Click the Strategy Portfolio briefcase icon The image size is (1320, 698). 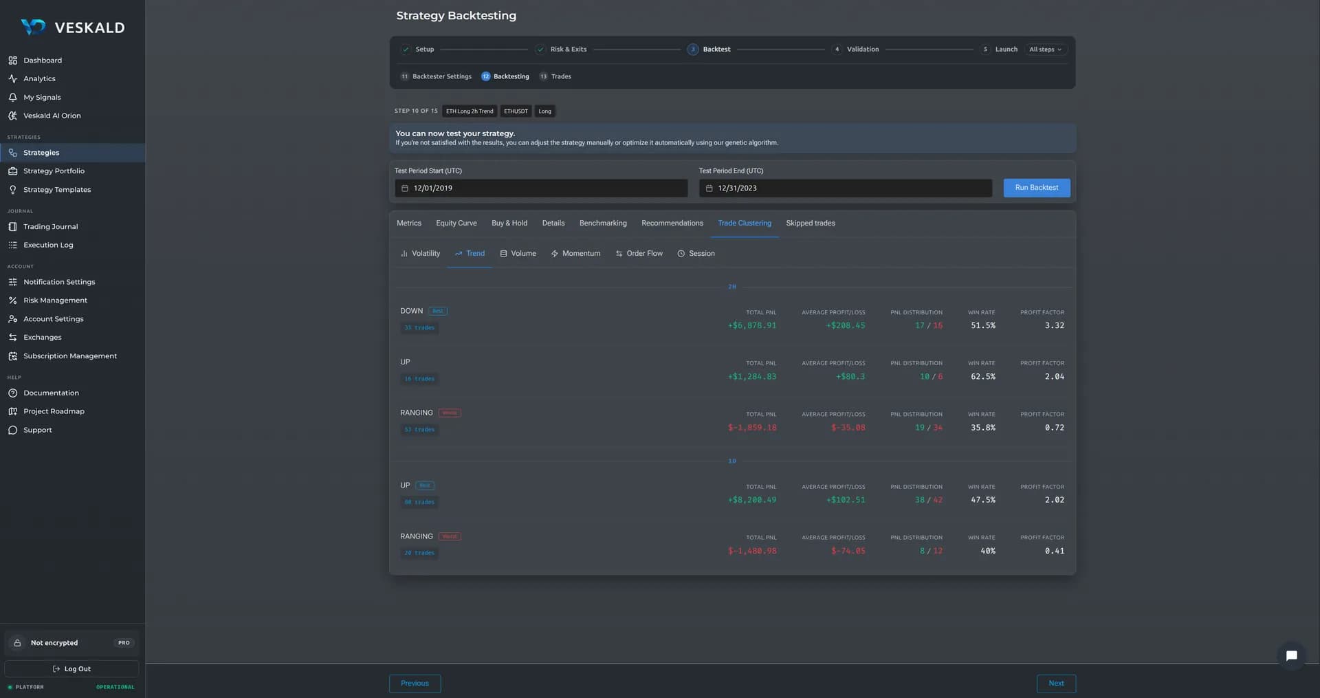12,171
